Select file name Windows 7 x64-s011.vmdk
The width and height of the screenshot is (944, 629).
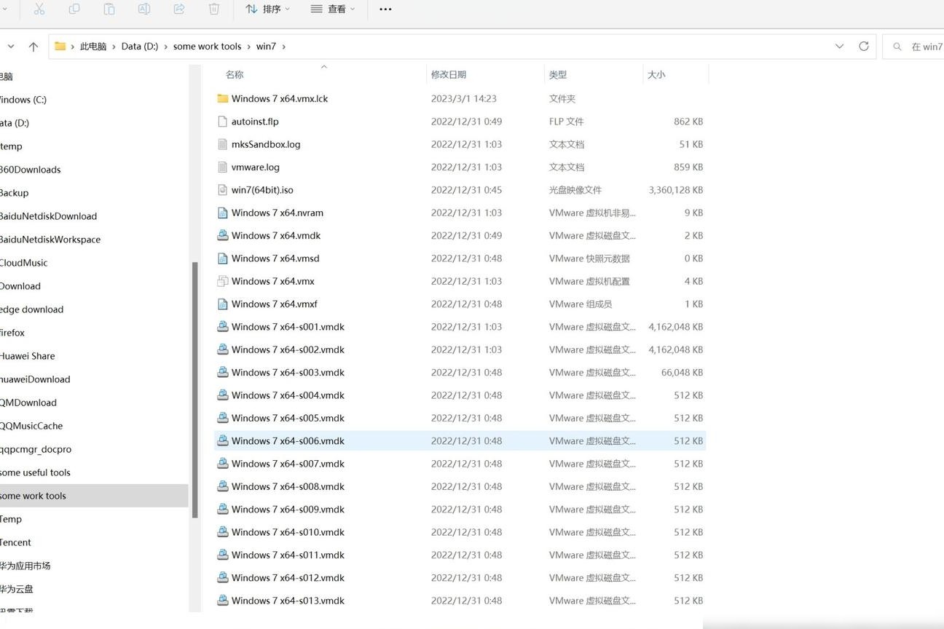click(288, 555)
